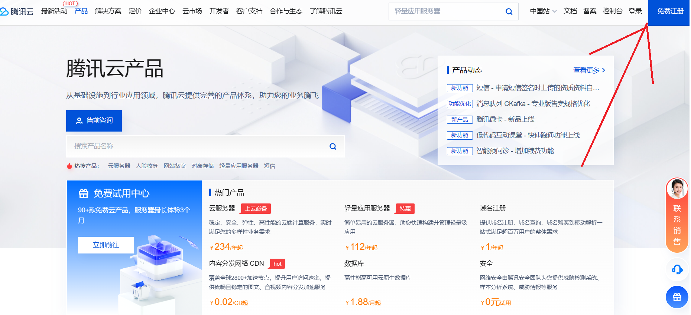This screenshot has width=691, height=315.
Task: Open the 腾讯微卡 新品上线 news item
Action: (x=505, y=119)
